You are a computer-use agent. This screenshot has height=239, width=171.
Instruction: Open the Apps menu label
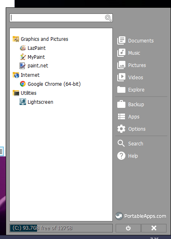134,117
